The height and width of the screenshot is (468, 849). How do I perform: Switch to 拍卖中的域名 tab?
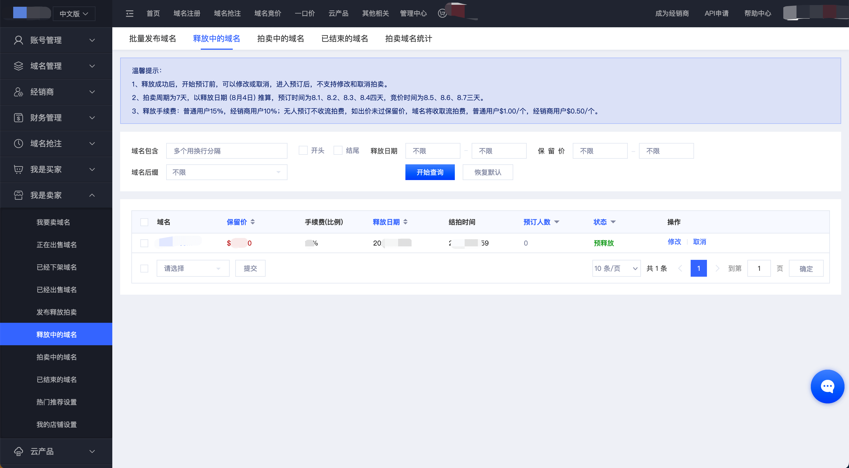[280, 38]
